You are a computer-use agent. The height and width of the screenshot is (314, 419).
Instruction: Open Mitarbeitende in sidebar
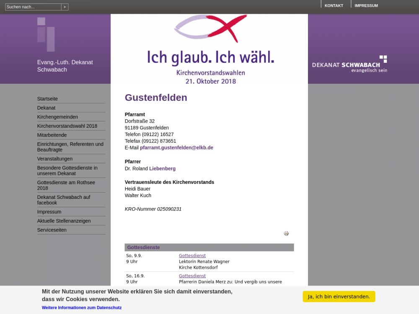(x=52, y=135)
